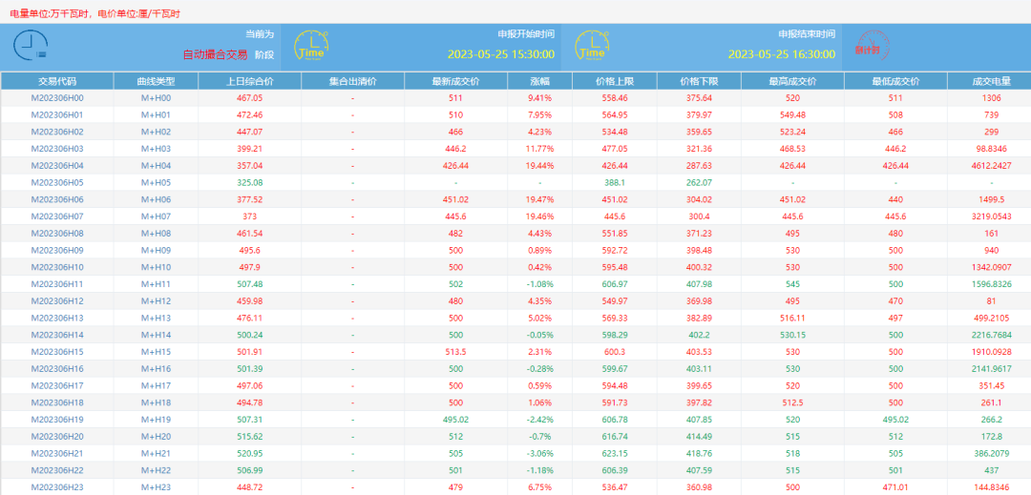Sort by the 交易代码 column header
Image resolution: width=1031 pixels, height=495 pixels.
(x=57, y=81)
